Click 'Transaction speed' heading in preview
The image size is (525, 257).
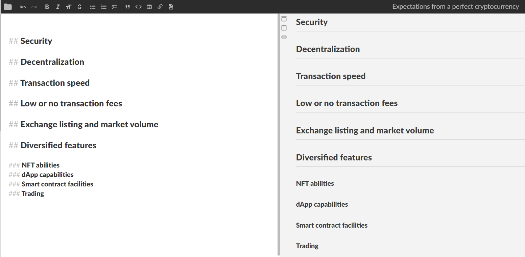pos(331,76)
